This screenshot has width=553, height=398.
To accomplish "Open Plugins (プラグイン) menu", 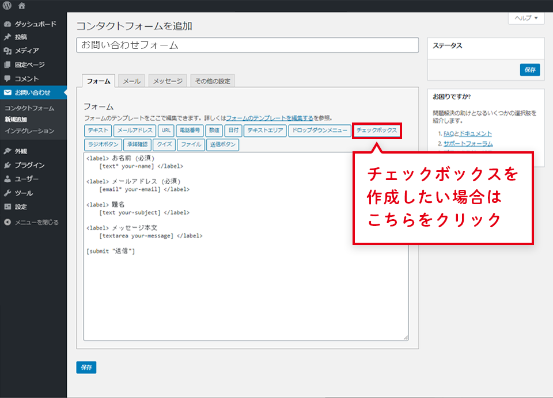I will [29, 165].
